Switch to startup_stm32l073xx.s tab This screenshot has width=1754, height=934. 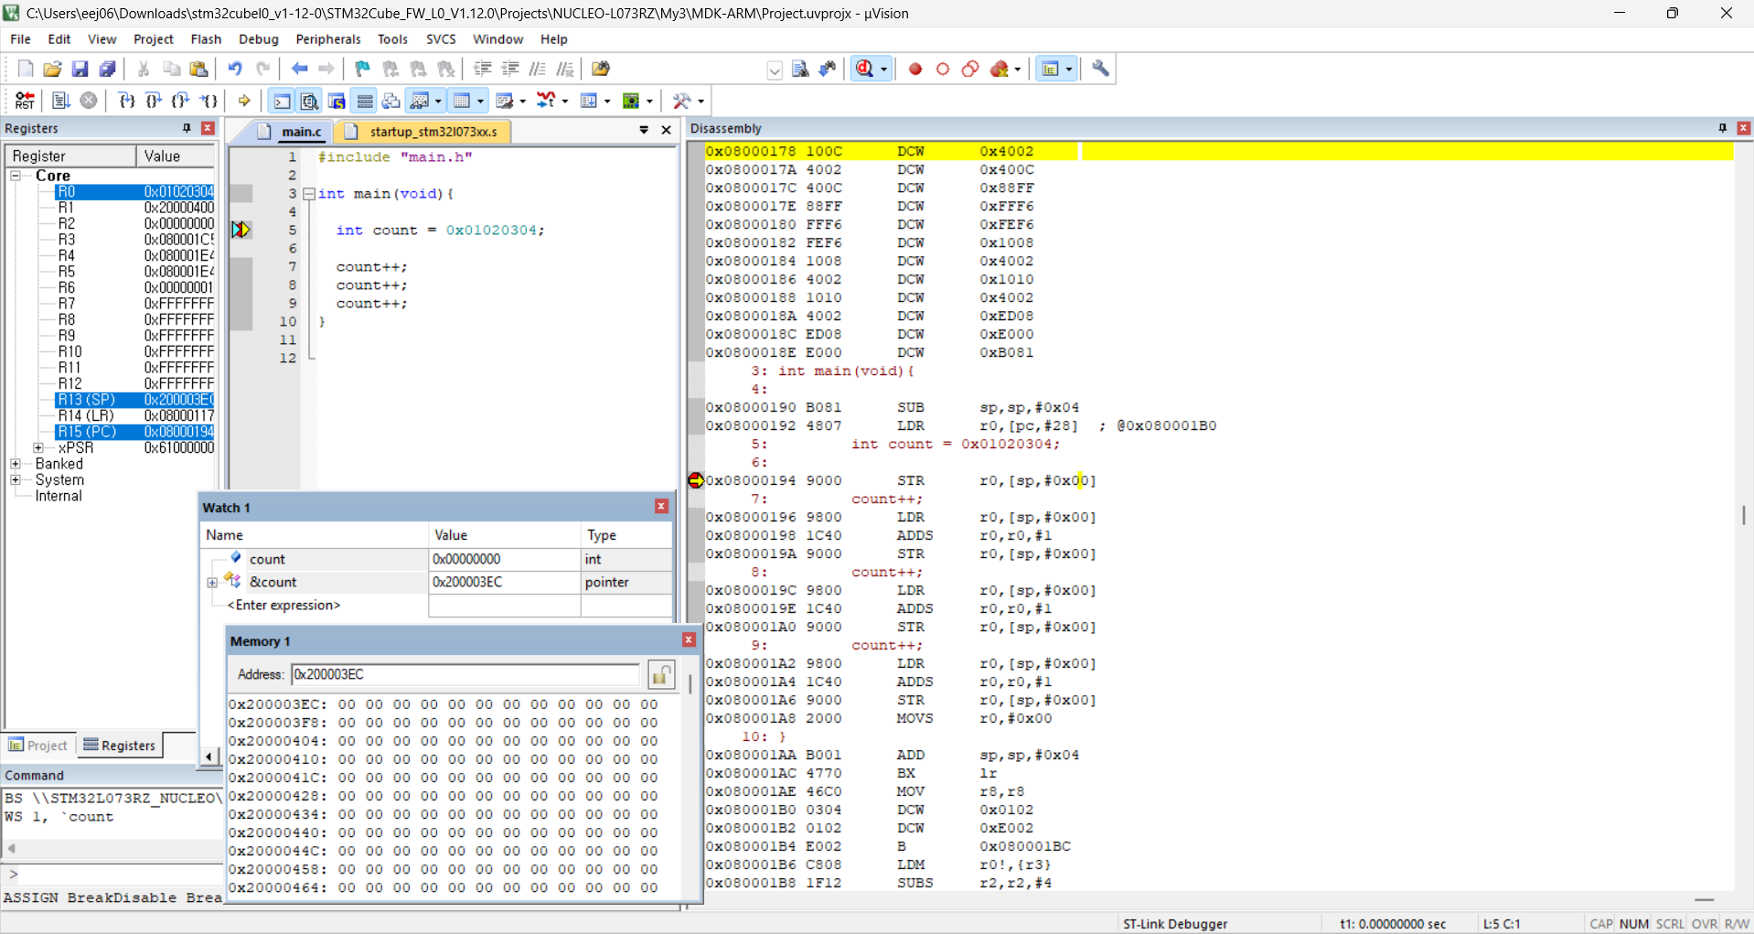423,132
